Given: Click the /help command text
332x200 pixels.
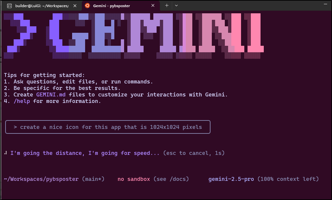Looking at the screenshot, I should pyautogui.click(x=21, y=101).
